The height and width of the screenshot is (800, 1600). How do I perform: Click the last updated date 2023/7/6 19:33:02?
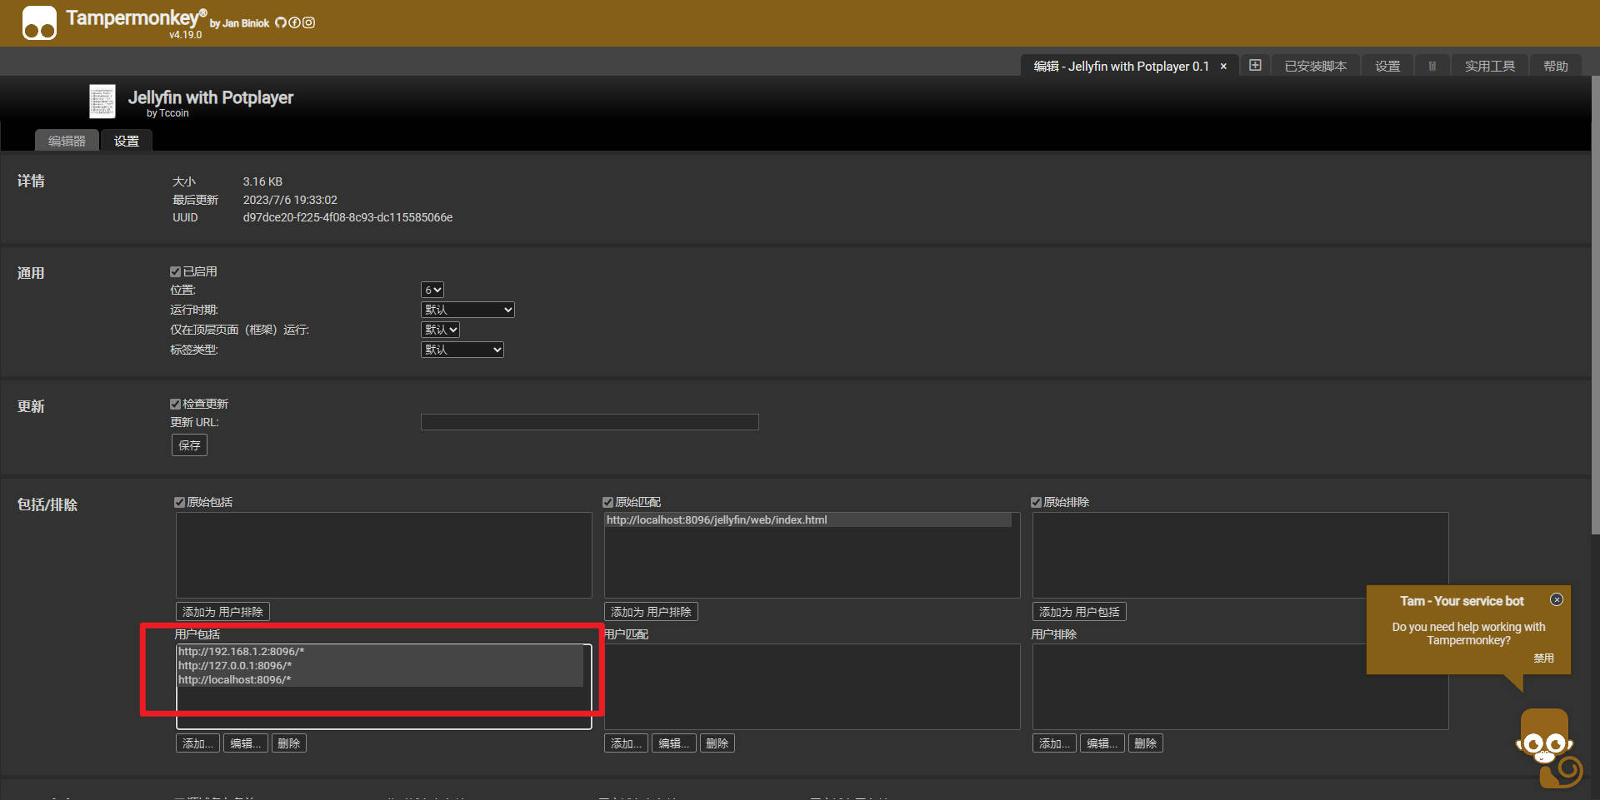[290, 200]
